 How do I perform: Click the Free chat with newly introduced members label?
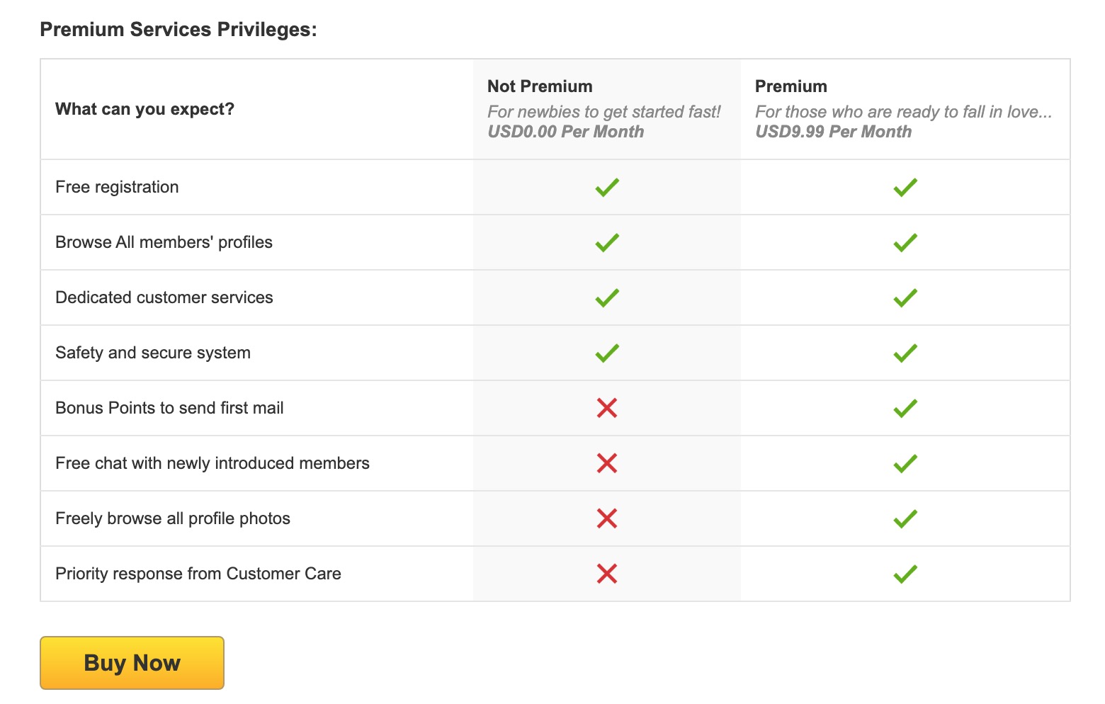coord(212,463)
